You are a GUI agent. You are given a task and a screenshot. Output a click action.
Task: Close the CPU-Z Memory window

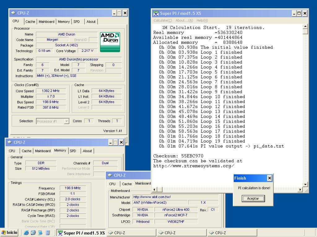[x=121, y=143]
